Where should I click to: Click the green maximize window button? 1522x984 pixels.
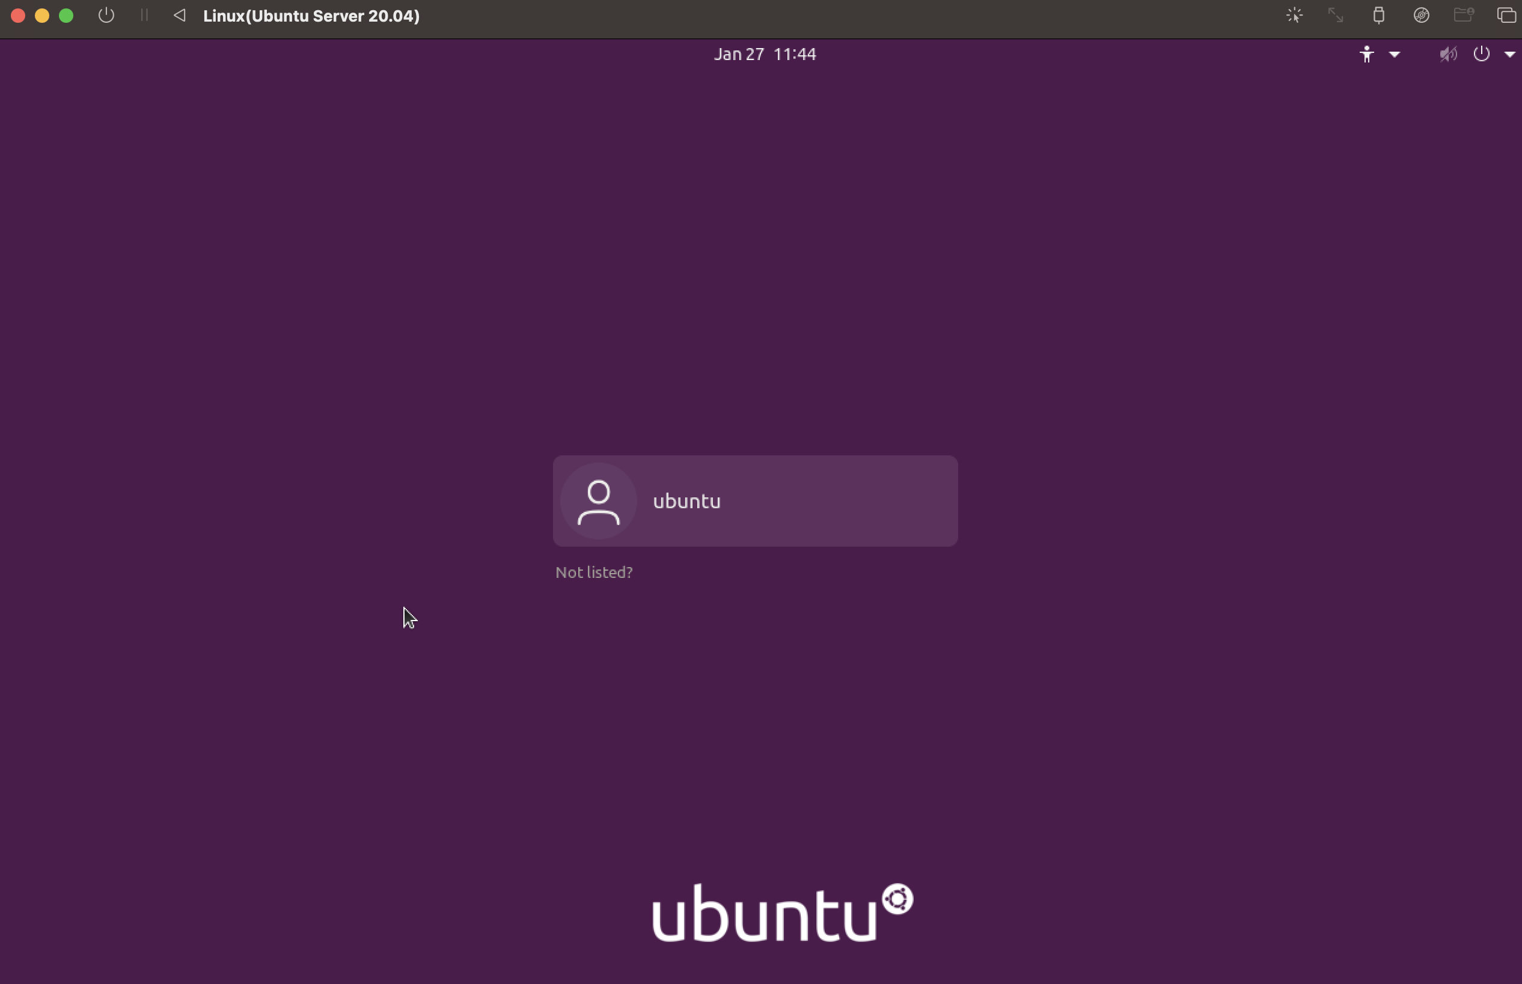tap(66, 16)
